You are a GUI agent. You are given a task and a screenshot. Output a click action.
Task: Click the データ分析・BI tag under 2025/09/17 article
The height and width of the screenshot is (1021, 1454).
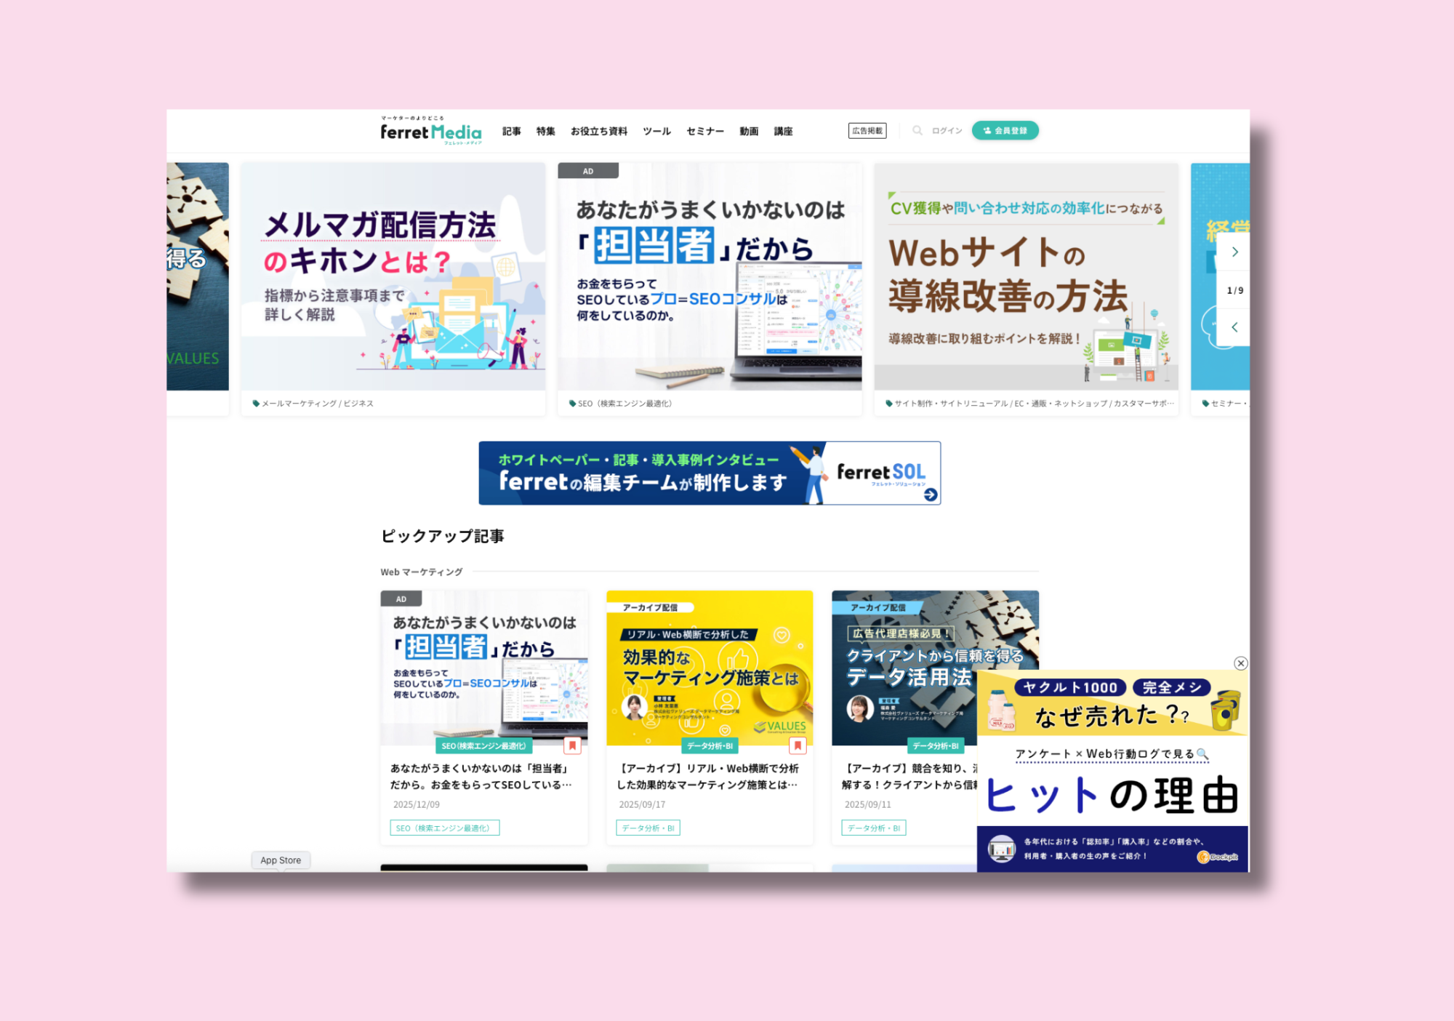pyautogui.click(x=648, y=828)
